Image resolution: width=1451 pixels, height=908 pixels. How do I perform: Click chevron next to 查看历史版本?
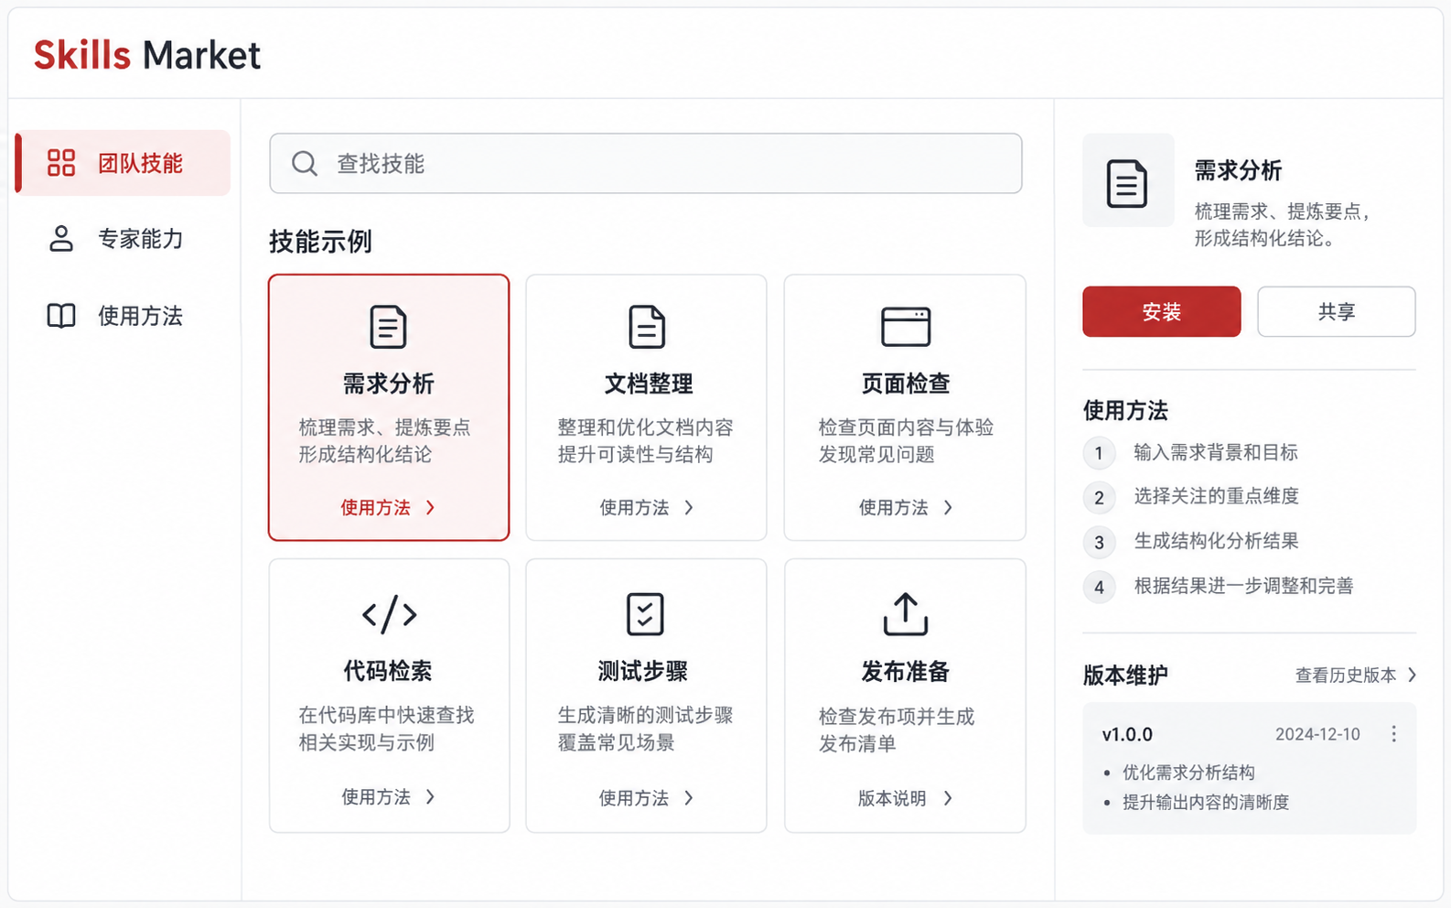tap(1413, 676)
